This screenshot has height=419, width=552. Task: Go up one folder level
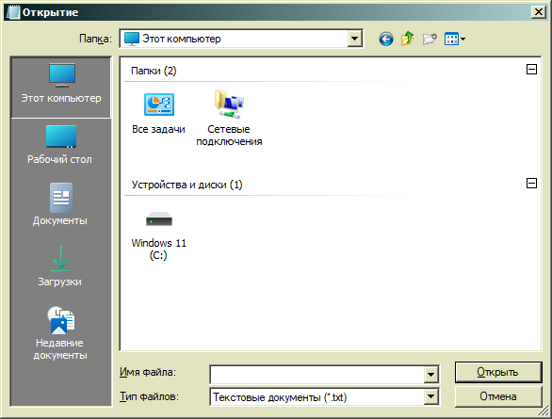point(407,39)
